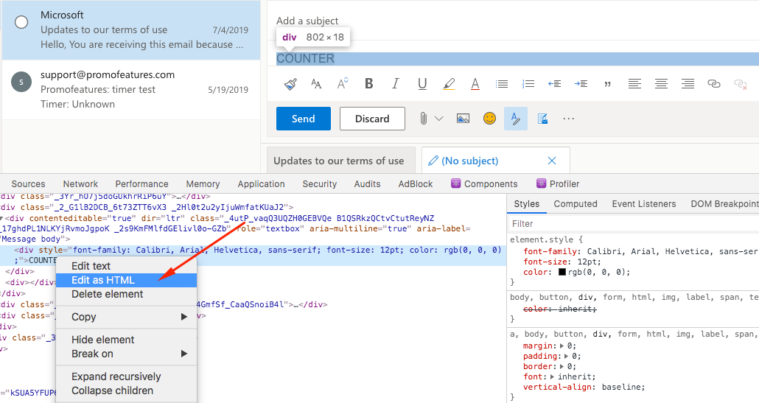Screen dimensions: 759x403
Task: Switch to Computed styles tab
Action: (576, 203)
